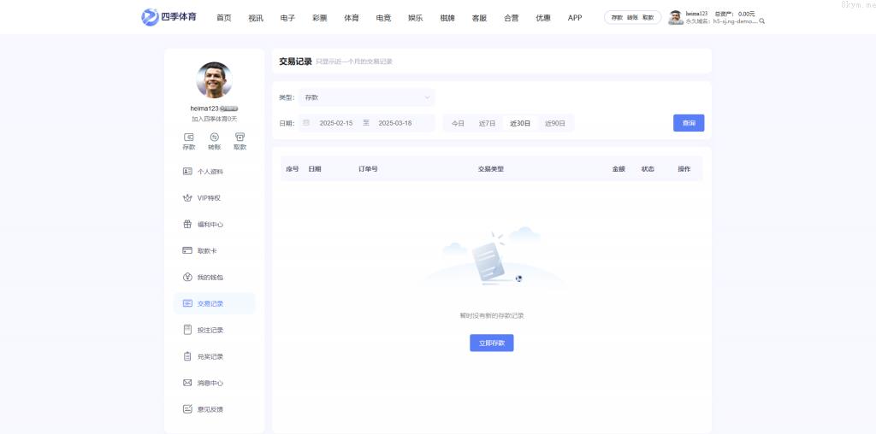This screenshot has width=876, height=434.
Task: Open the start date picker 2025-02-15
Action: [x=335, y=123]
